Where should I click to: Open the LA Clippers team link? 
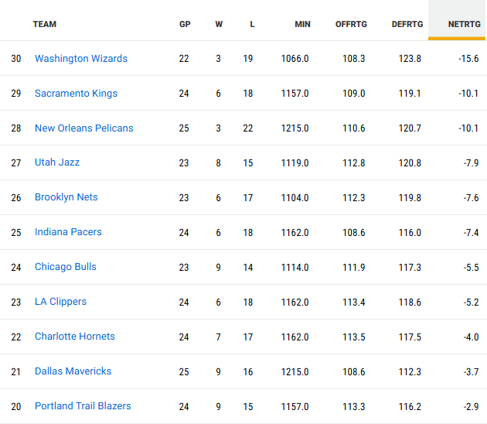(60, 302)
